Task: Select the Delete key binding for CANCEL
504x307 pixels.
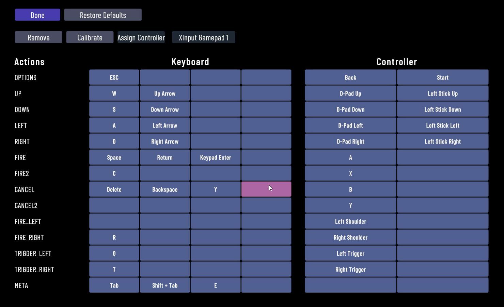Action: point(114,189)
